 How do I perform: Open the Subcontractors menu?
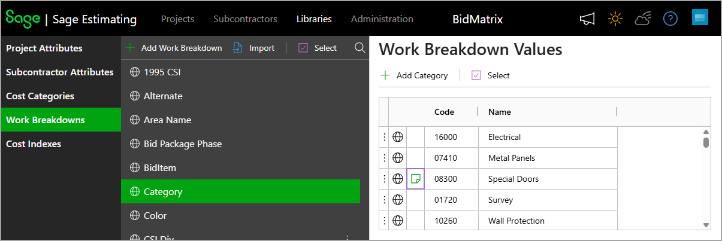click(245, 19)
